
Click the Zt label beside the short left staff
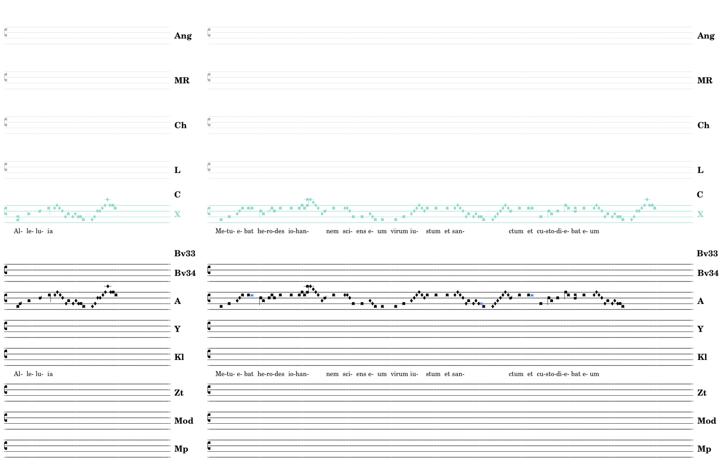coord(179,393)
